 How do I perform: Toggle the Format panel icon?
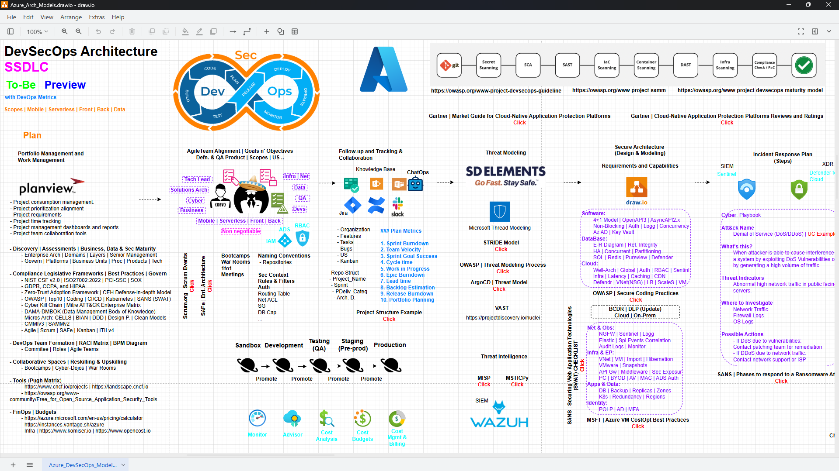tap(815, 31)
